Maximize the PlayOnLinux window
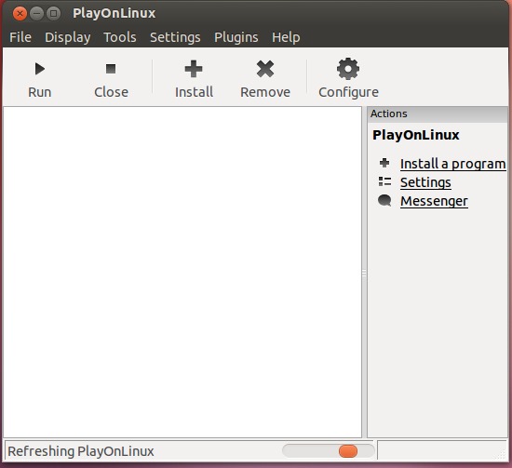 [x=54, y=14]
